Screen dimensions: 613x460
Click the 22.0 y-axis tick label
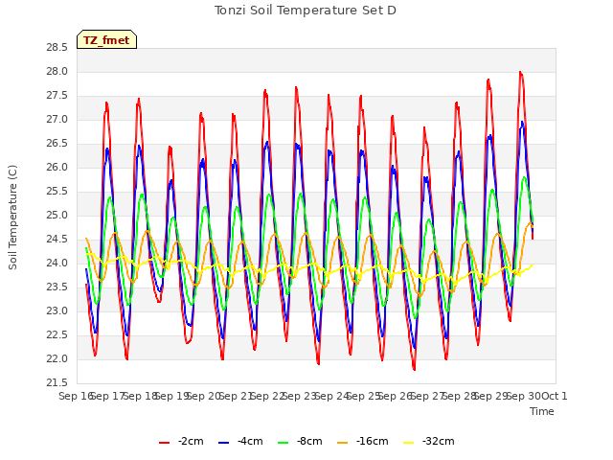coord(57,359)
